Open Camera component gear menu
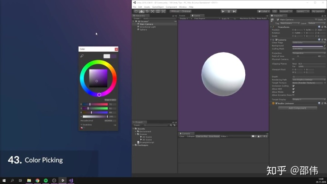 coord(325,40)
